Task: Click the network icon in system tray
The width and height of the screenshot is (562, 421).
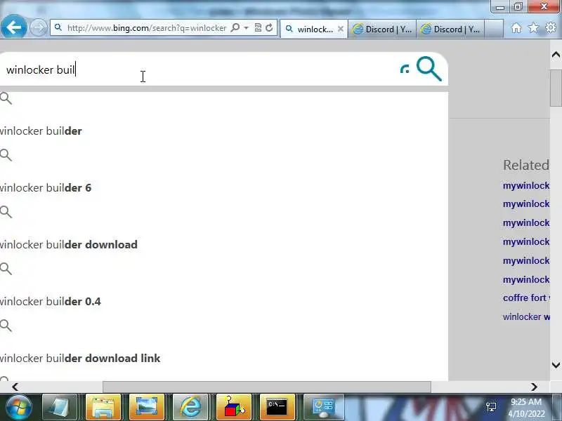Action: (491, 407)
